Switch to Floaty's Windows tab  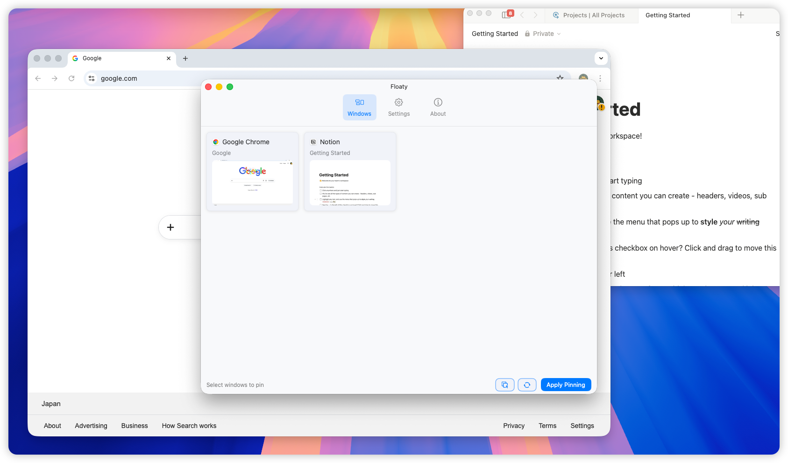pyautogui.click(x=359, y=107)
